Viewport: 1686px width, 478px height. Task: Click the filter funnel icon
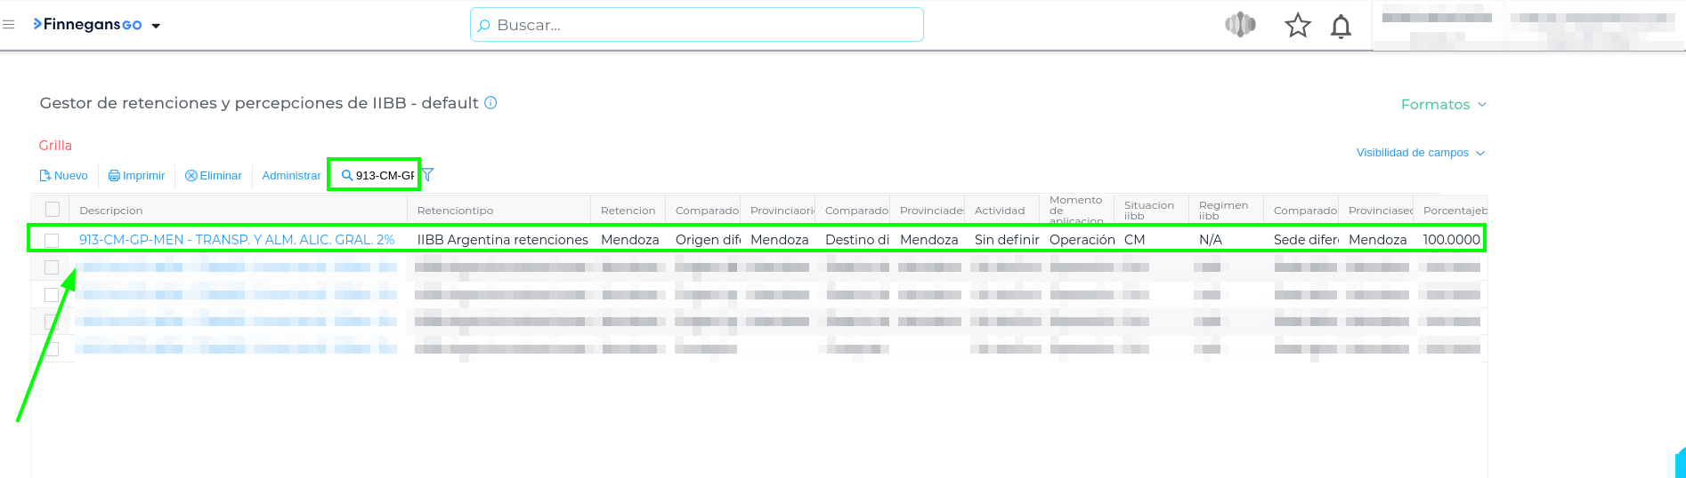pos(427,175)
